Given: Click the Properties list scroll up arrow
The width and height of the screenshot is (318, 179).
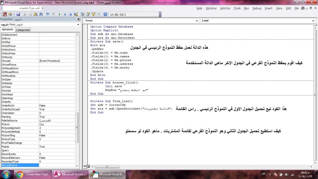Looking at the screenshot, I should pos(77,35).
